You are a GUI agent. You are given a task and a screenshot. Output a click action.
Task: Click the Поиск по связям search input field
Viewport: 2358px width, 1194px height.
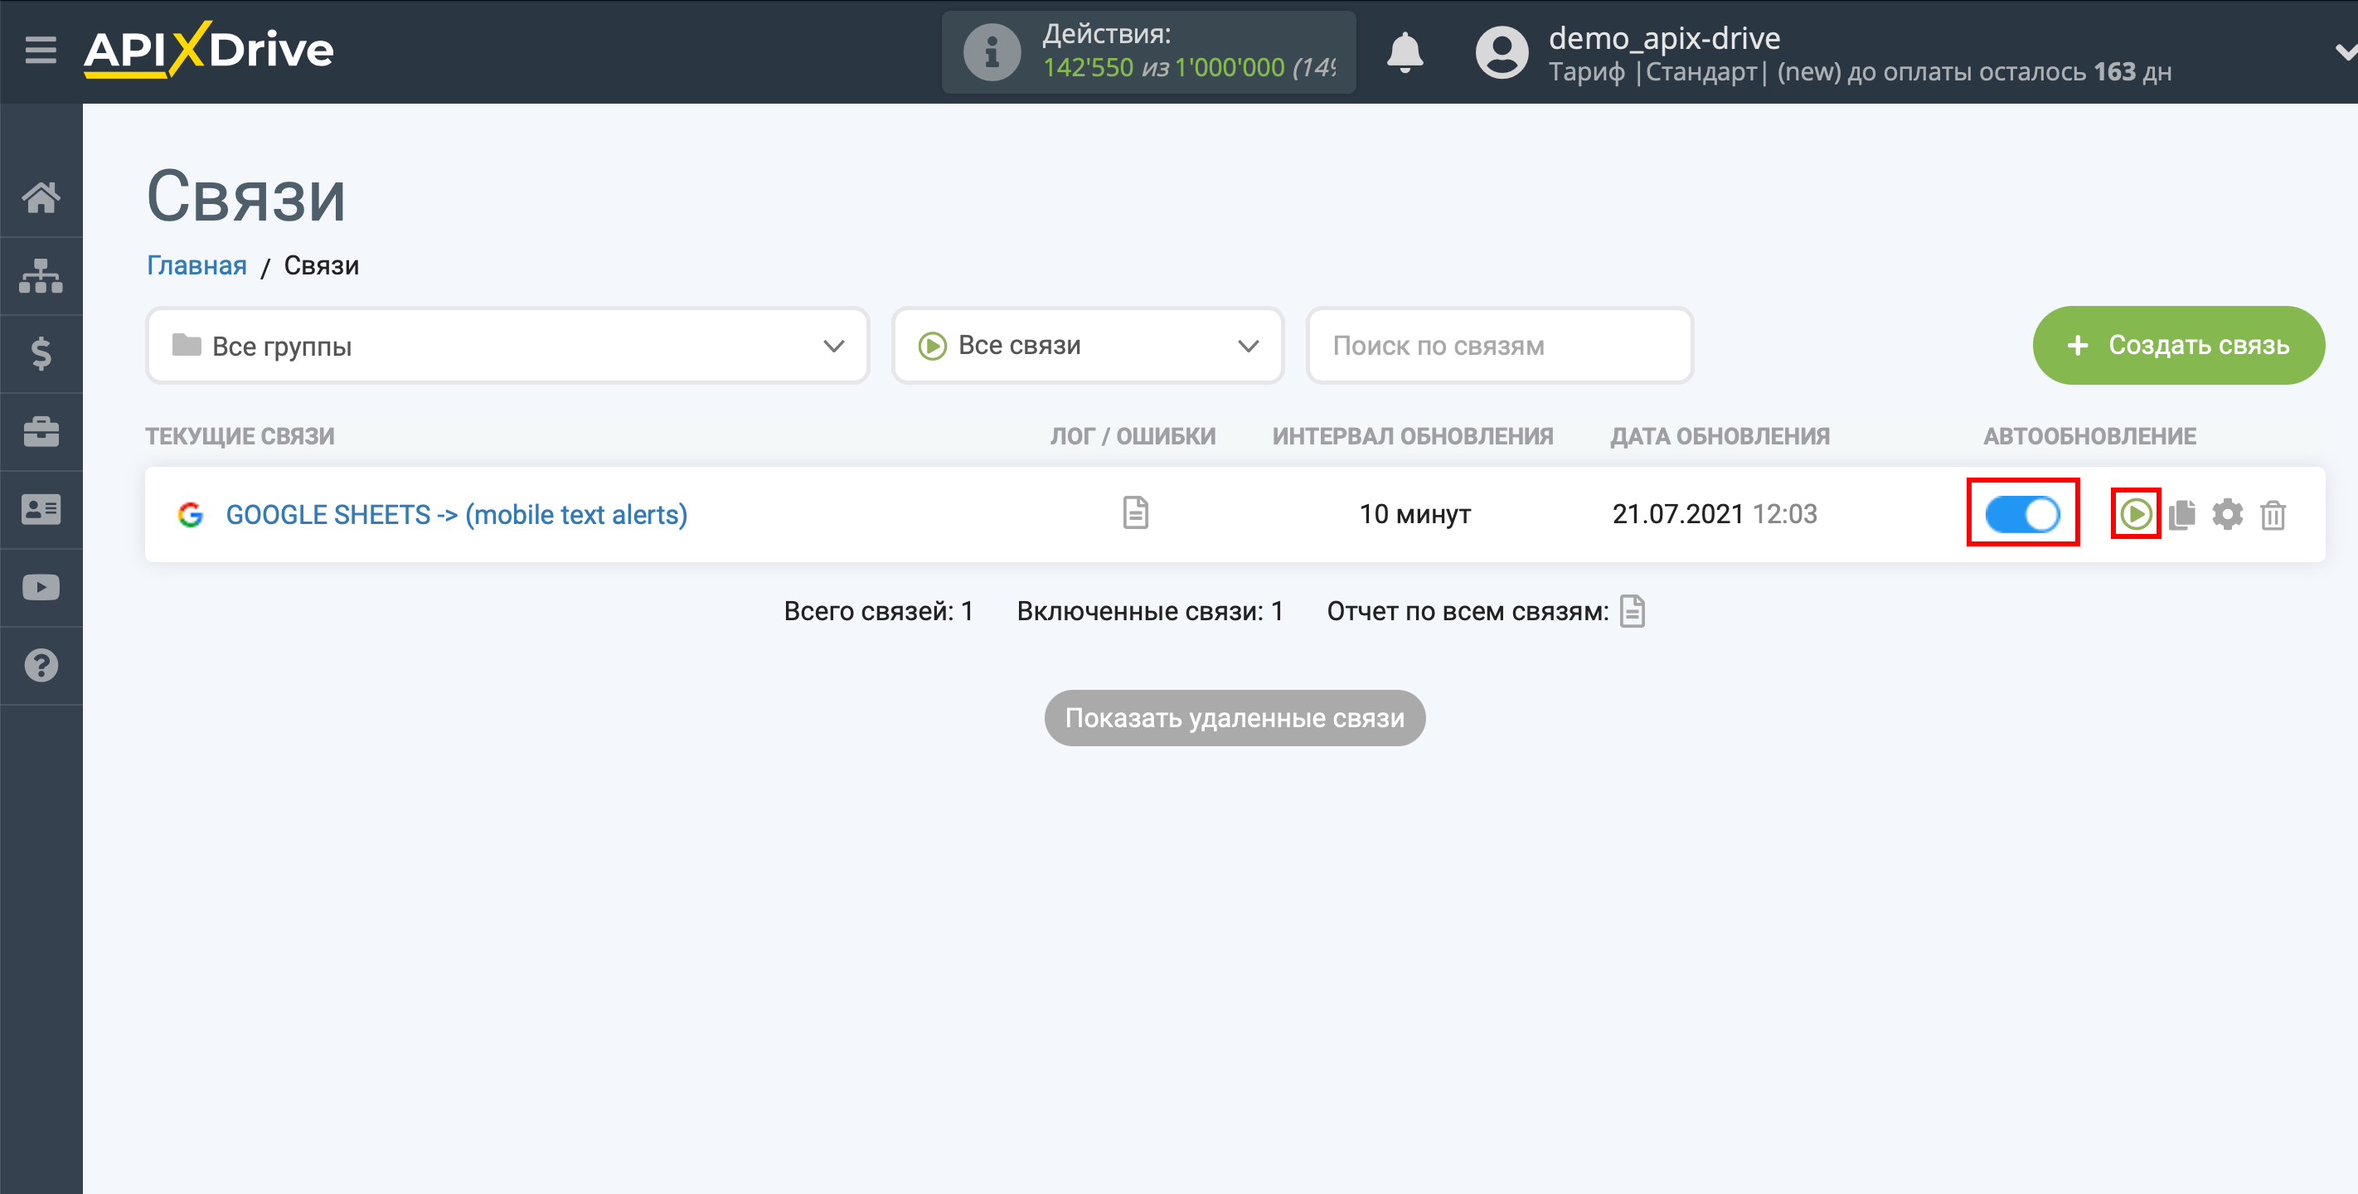tap(1498, 346)
